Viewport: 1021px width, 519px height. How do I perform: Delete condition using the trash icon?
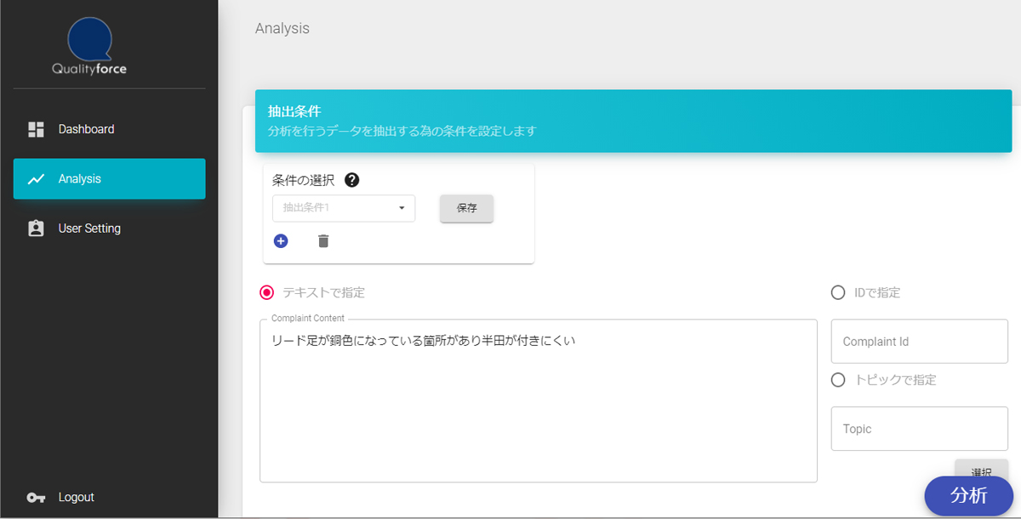coord(322,241)
